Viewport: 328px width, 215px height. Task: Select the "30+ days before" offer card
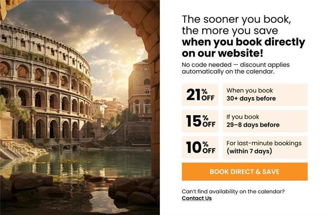point(265,95)
